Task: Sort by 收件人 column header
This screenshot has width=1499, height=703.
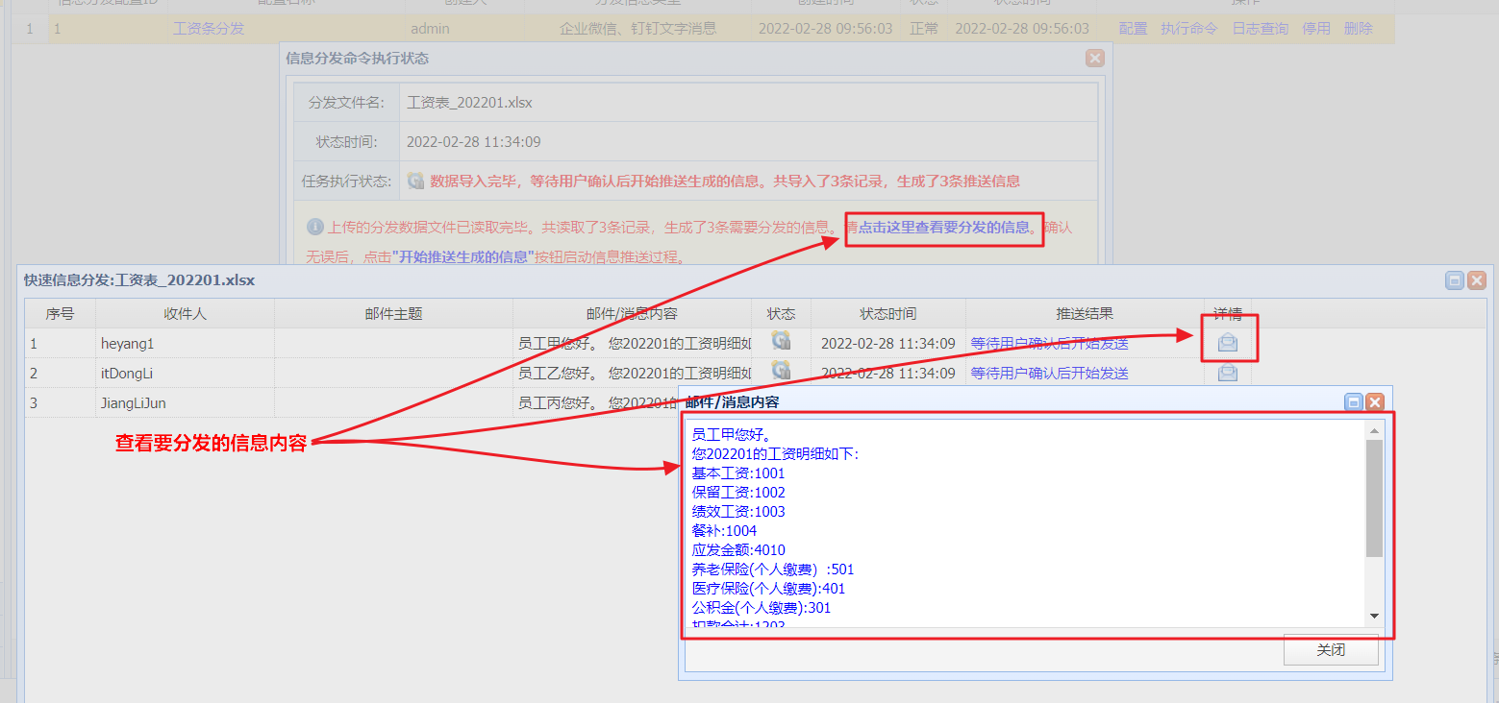Action: click(x=185, y=314)
